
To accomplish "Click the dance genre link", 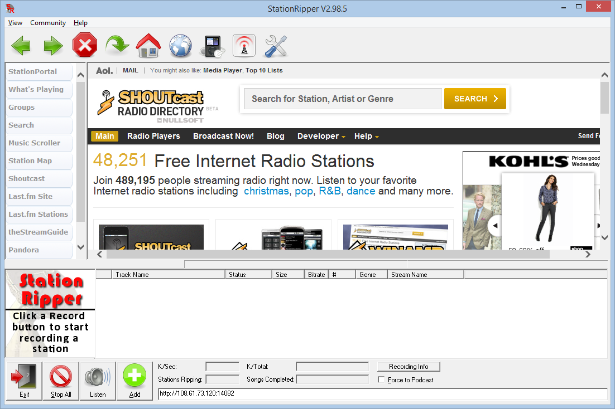I will pyautogui.click(x=361, y=191).
